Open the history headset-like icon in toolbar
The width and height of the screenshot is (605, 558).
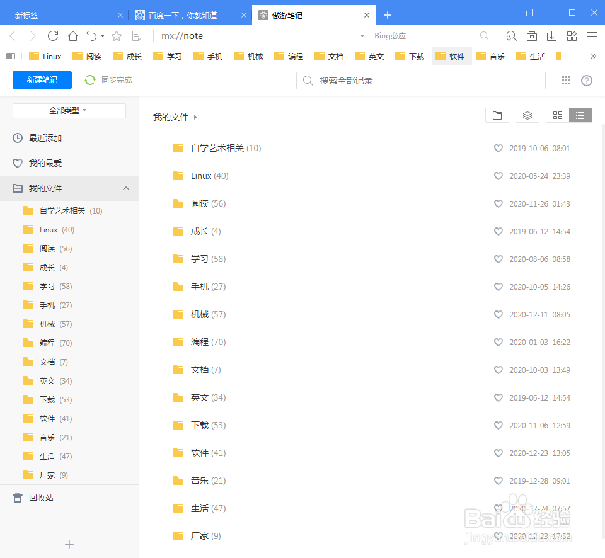pos(511,37)
